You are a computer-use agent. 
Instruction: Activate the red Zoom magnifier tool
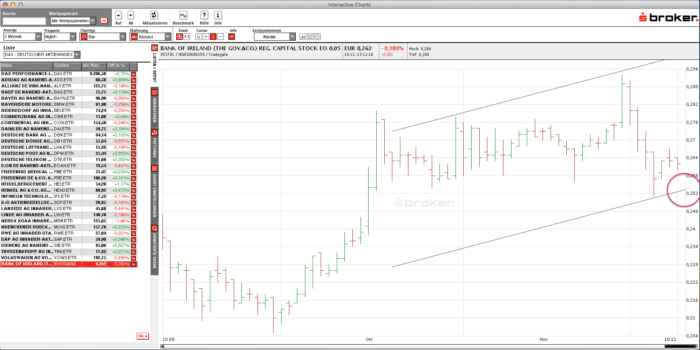[179, 37]
